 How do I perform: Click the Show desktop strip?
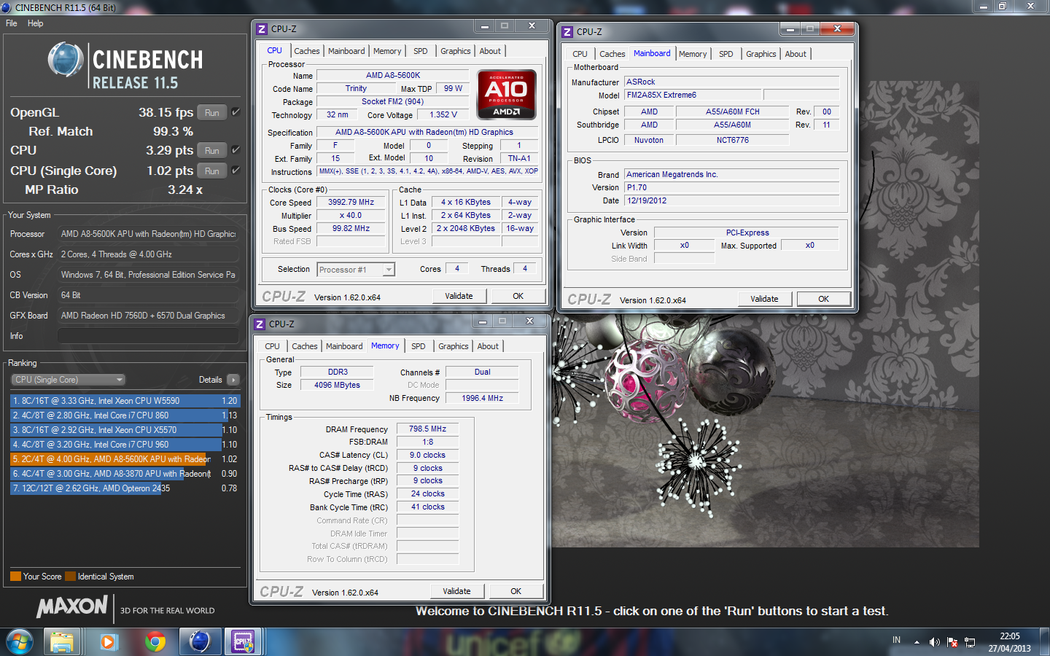(1046, 642)
